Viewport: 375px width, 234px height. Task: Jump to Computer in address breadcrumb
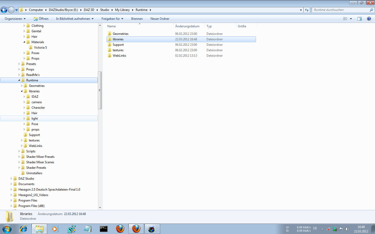(36, 10)
